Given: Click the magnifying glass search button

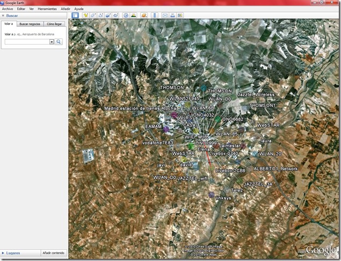Looking at the screenshot, I should point(59,41).
